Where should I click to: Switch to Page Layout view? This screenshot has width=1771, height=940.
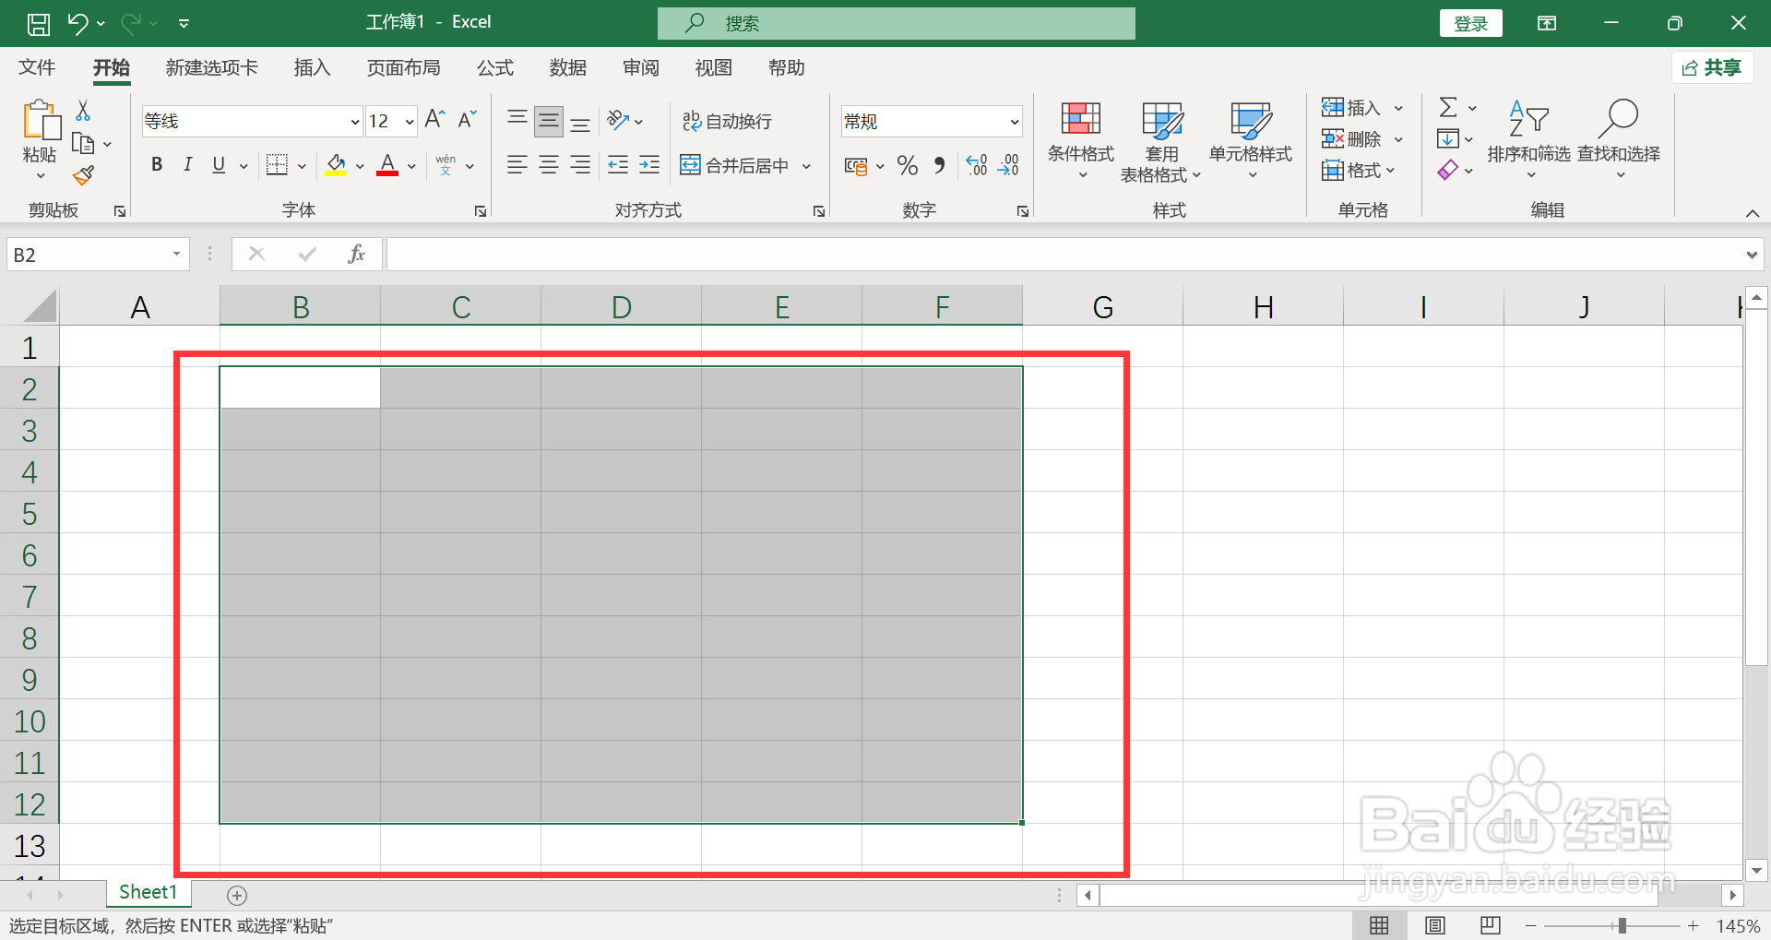(1435, 925)
